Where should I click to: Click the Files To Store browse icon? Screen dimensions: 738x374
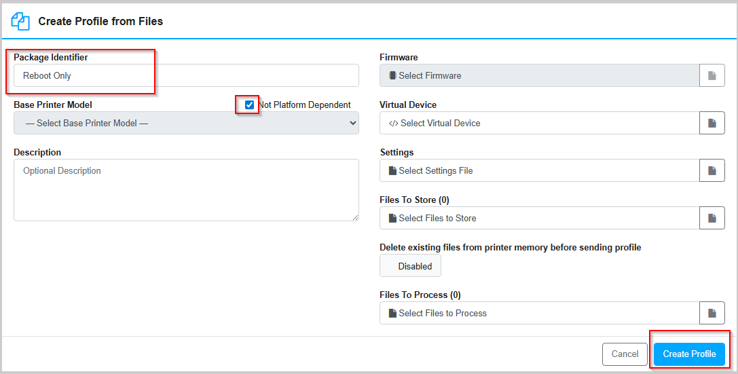pos(712,218)
